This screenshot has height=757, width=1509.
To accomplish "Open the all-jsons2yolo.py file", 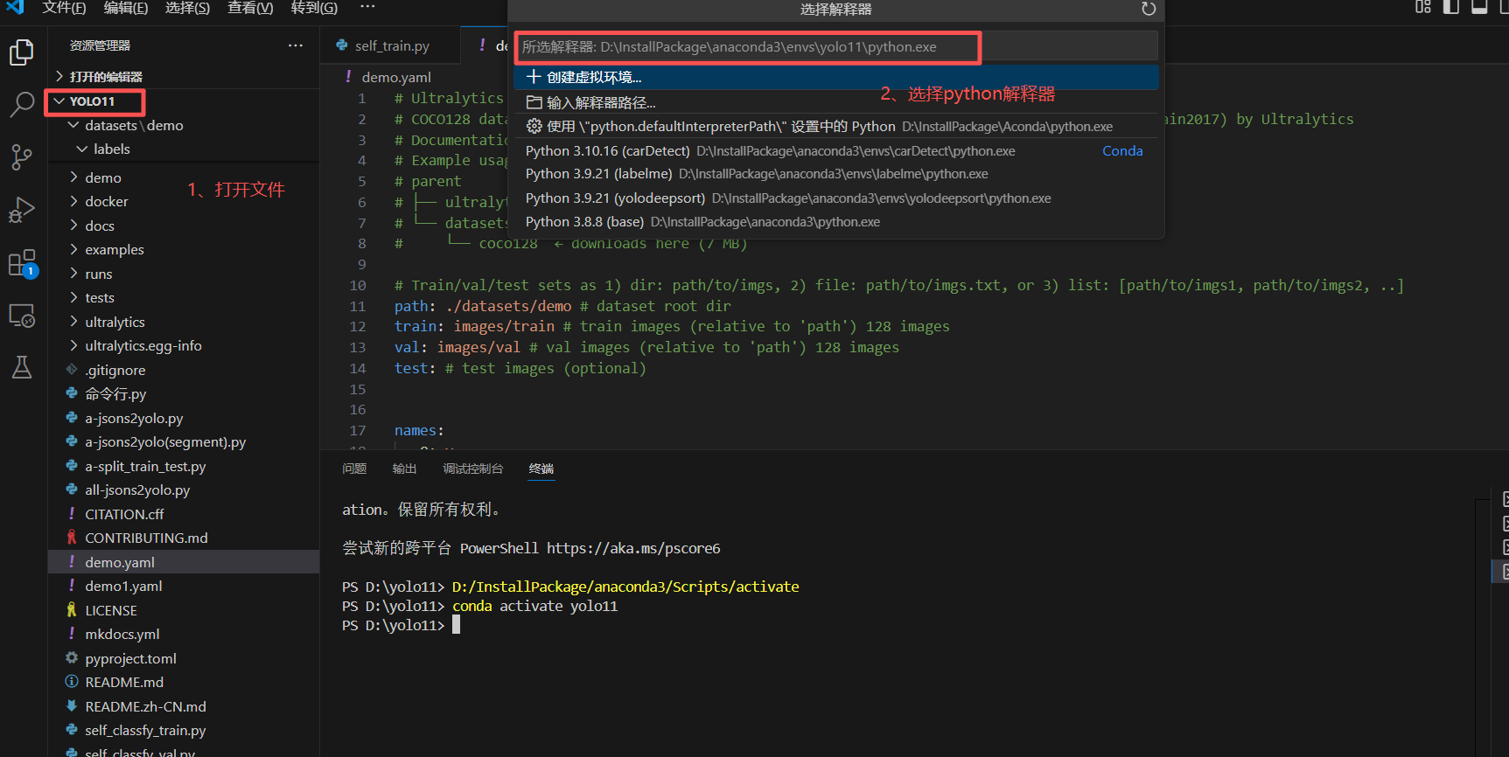I will [x=184, y=490].
